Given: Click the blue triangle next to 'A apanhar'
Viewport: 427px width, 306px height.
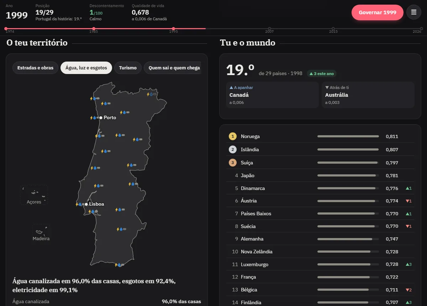Looking at the screenshot, I should (x=231, y=88).
